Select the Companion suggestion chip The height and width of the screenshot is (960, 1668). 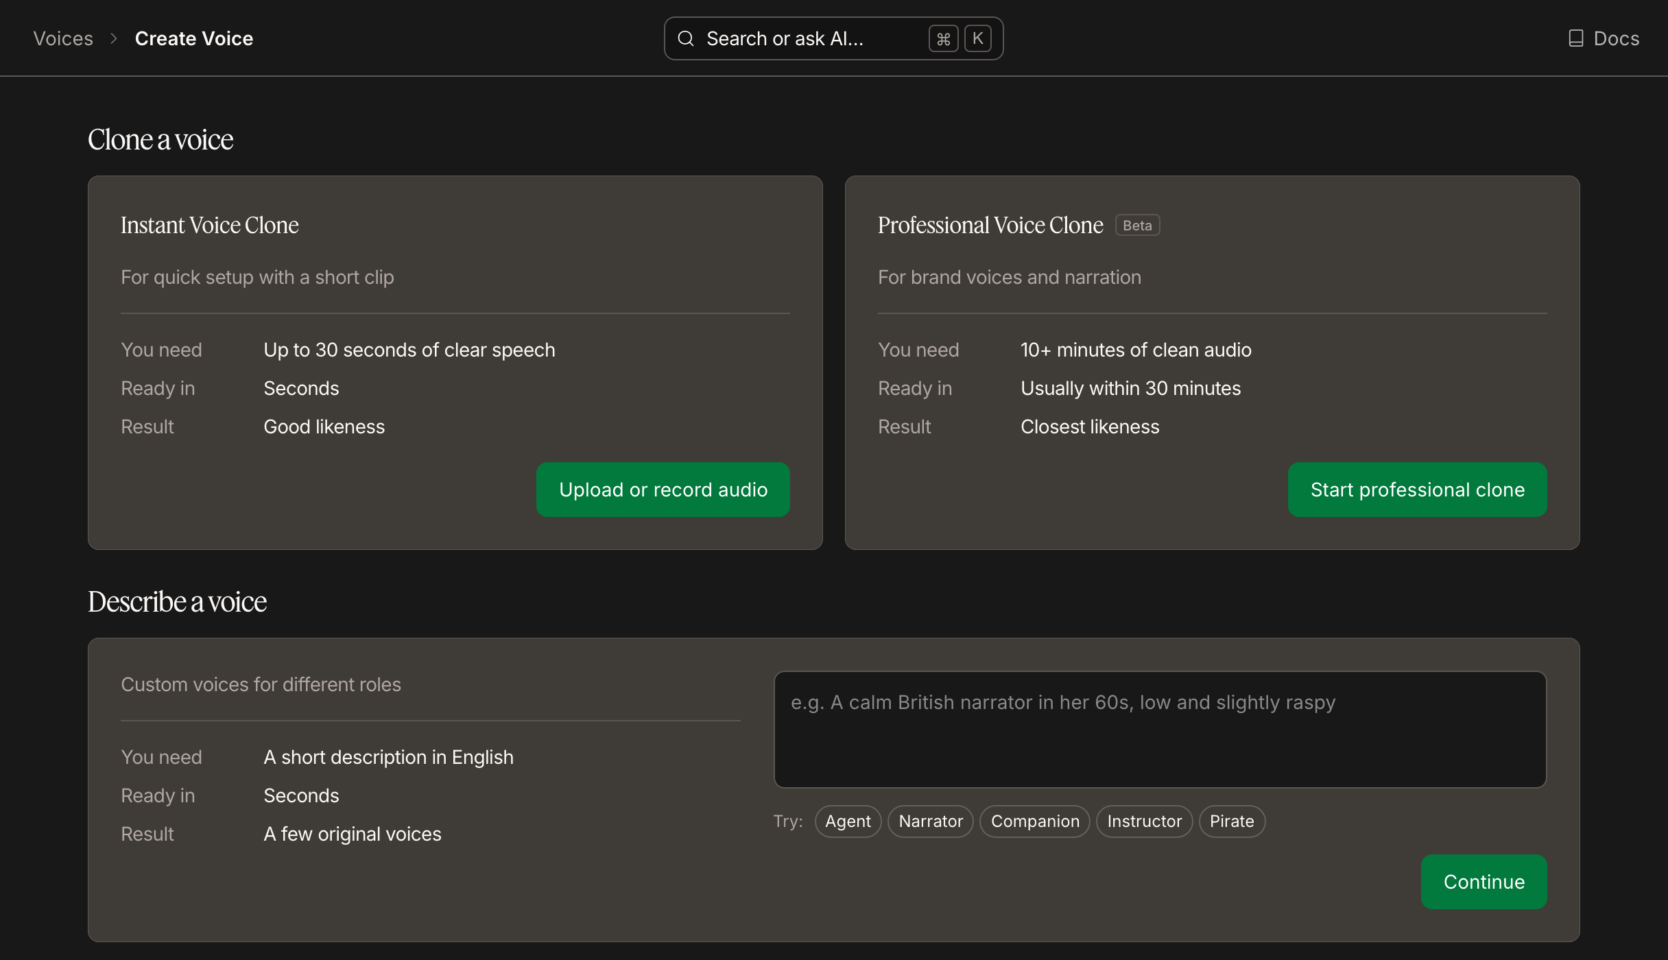[1035, 821]
